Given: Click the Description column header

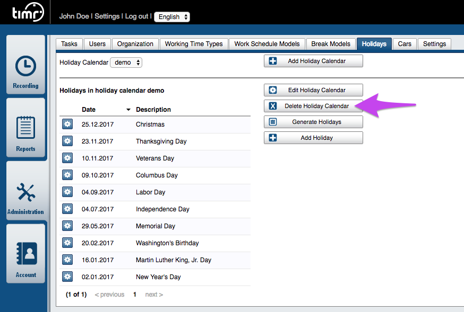Looking at the screenshot, I should tap(153, 110).
